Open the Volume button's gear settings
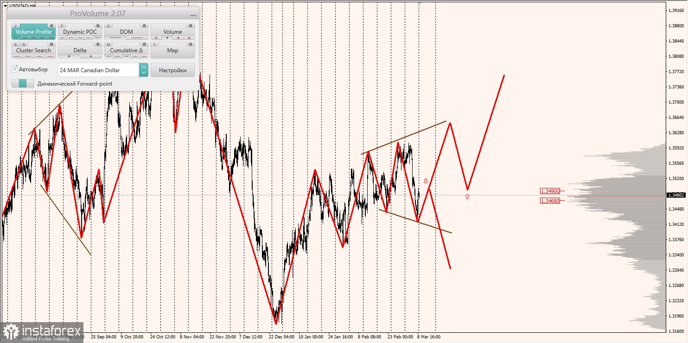688x343 pixels. (191, 25)
